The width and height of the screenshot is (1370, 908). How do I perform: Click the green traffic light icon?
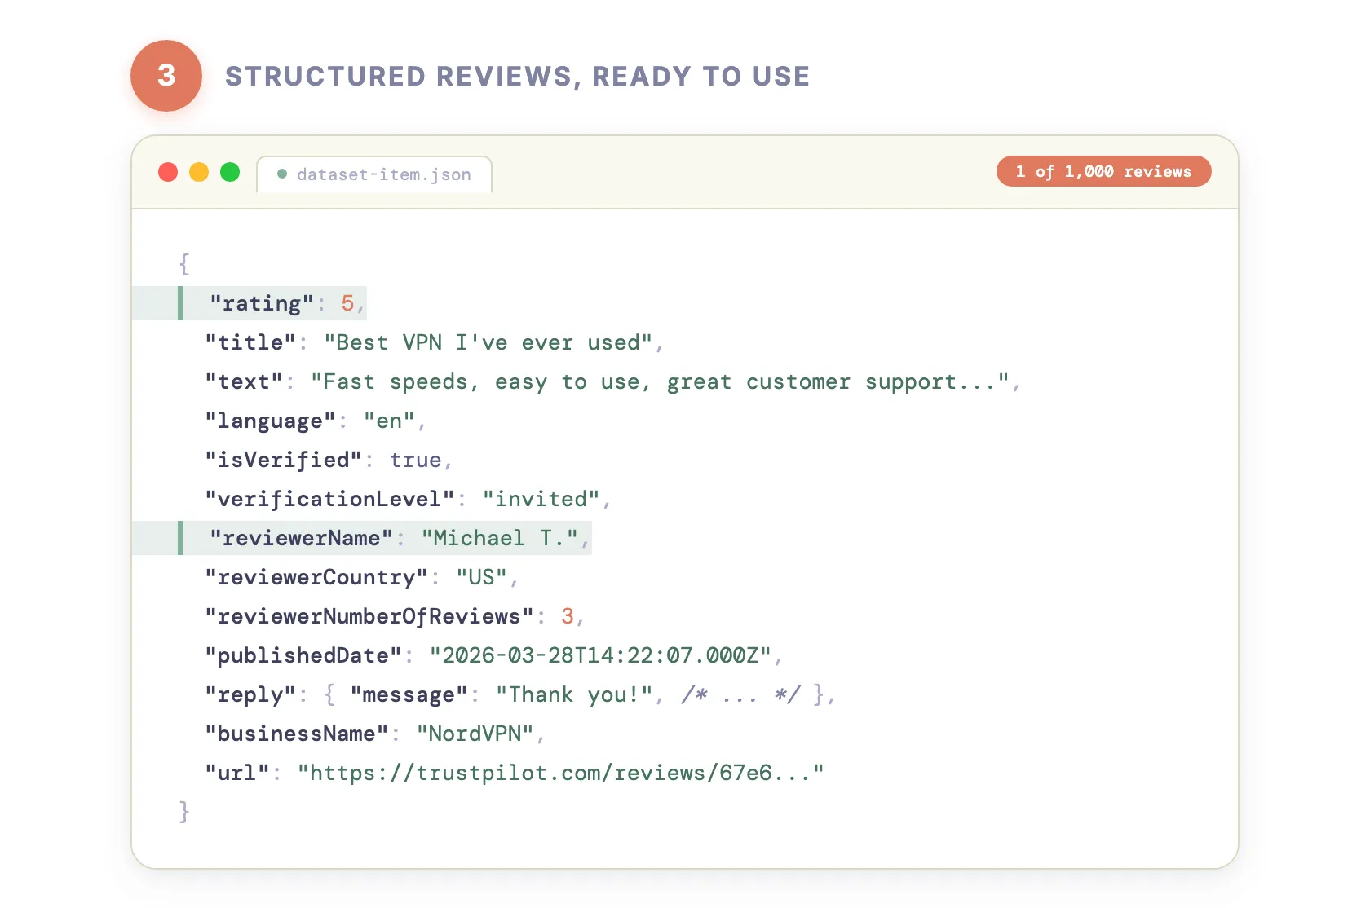pyautogui.click(x=230, y=172)
